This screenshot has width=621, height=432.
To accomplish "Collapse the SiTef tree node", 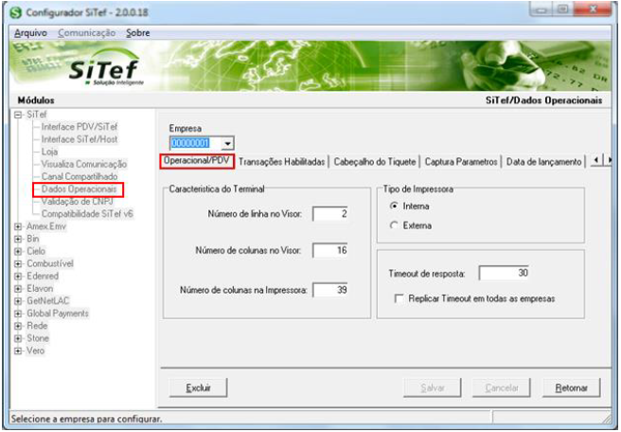I will [x=18, y=115].
